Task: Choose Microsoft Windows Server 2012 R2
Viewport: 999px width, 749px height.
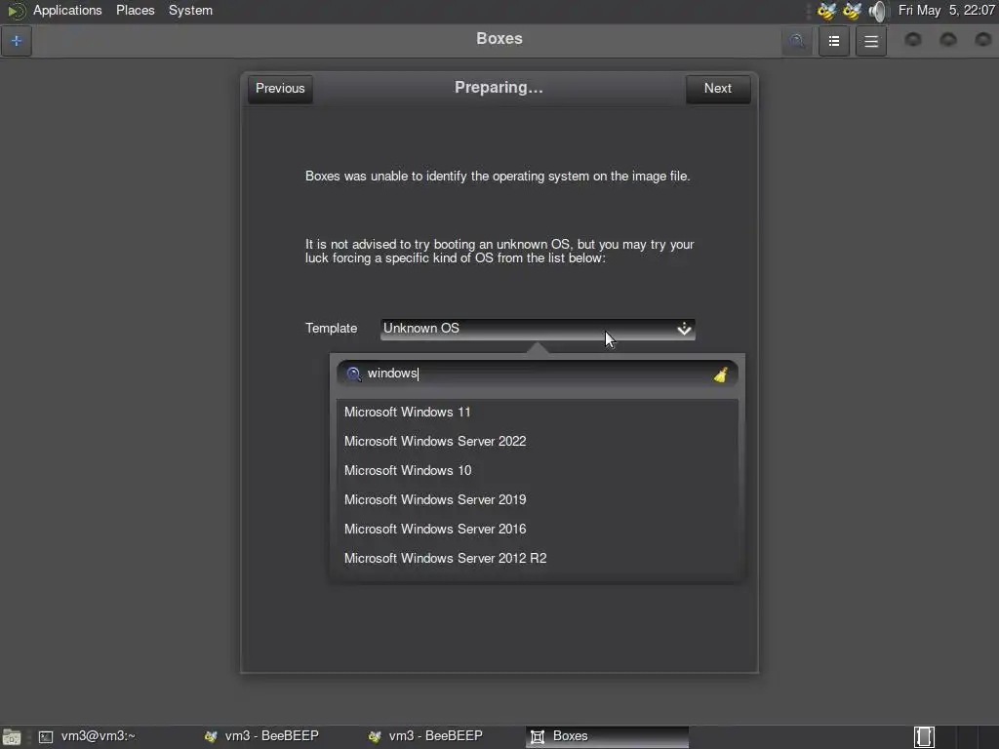Action: coord(538,559)
